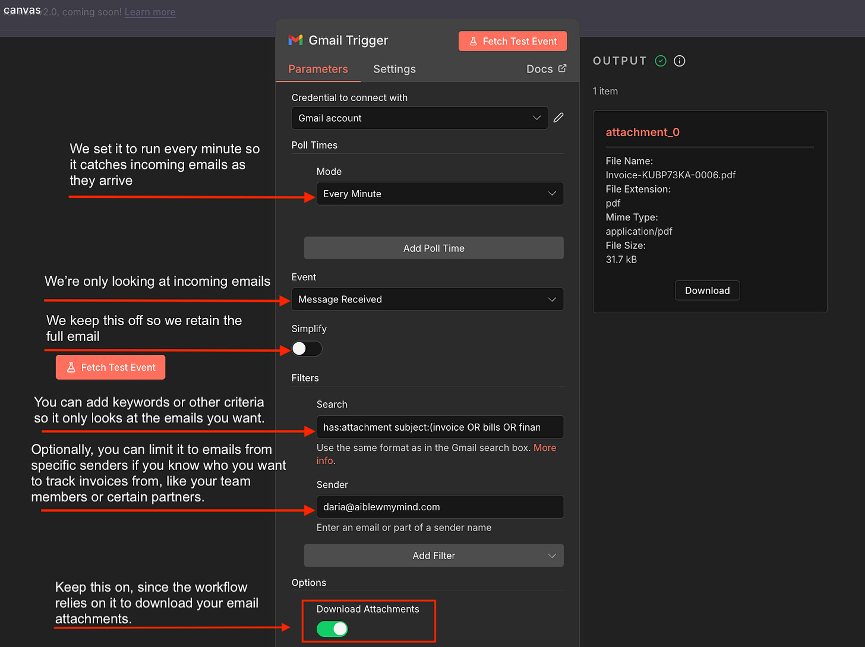This screenshot has height=647, width=865.
Task: Click the attachment_0 heading
Action: [x=642, y=132]
